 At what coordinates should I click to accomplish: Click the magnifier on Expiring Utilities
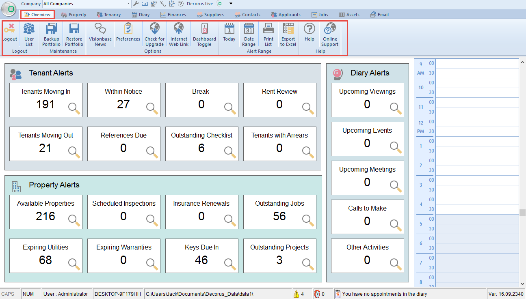(74, 264)
